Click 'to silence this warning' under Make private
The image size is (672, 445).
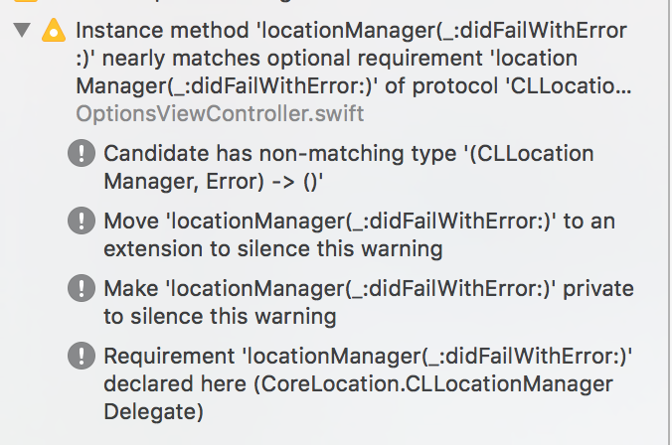point(220,317)
